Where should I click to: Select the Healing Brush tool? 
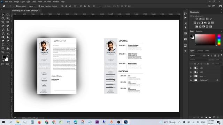(x=8, y=26)
